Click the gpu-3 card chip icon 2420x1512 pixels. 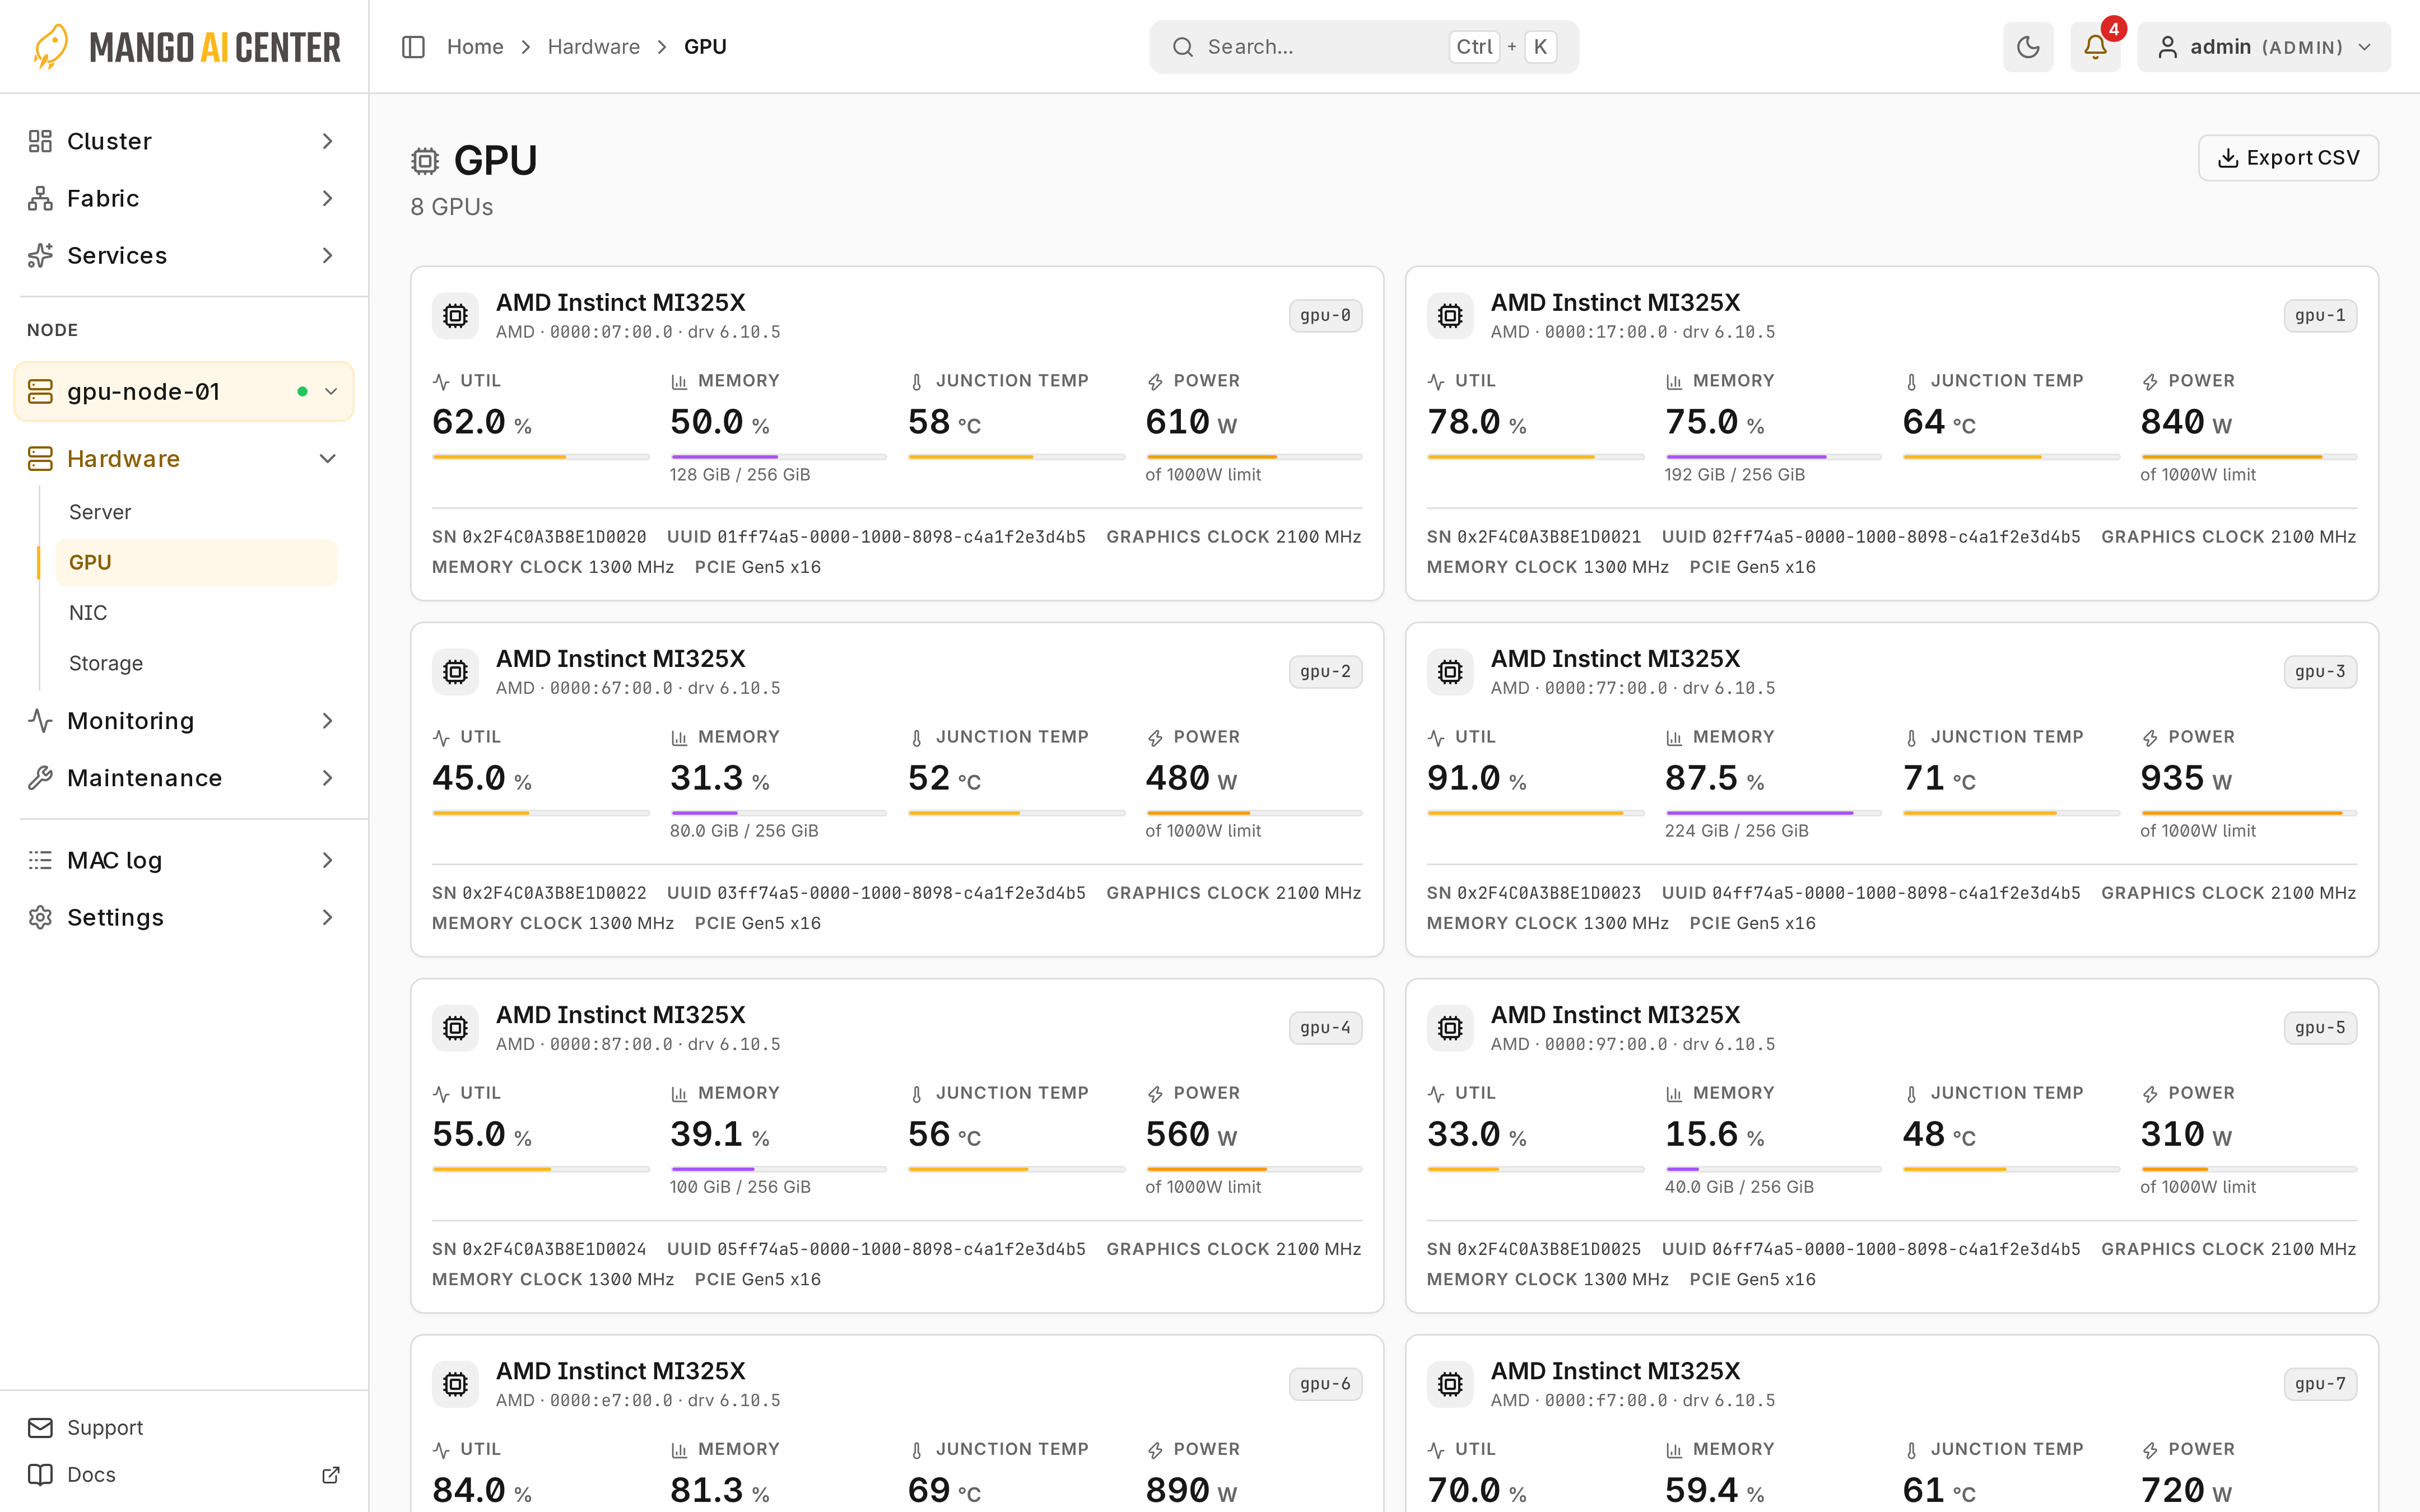[1450, 672]
